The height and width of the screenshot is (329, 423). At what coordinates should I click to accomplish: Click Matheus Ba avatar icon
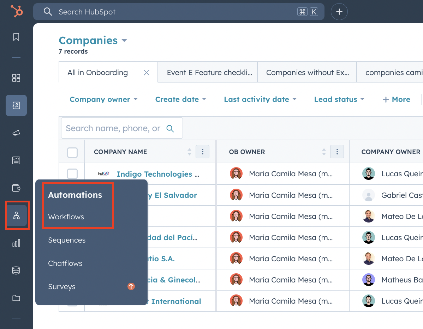pos(369,280)
